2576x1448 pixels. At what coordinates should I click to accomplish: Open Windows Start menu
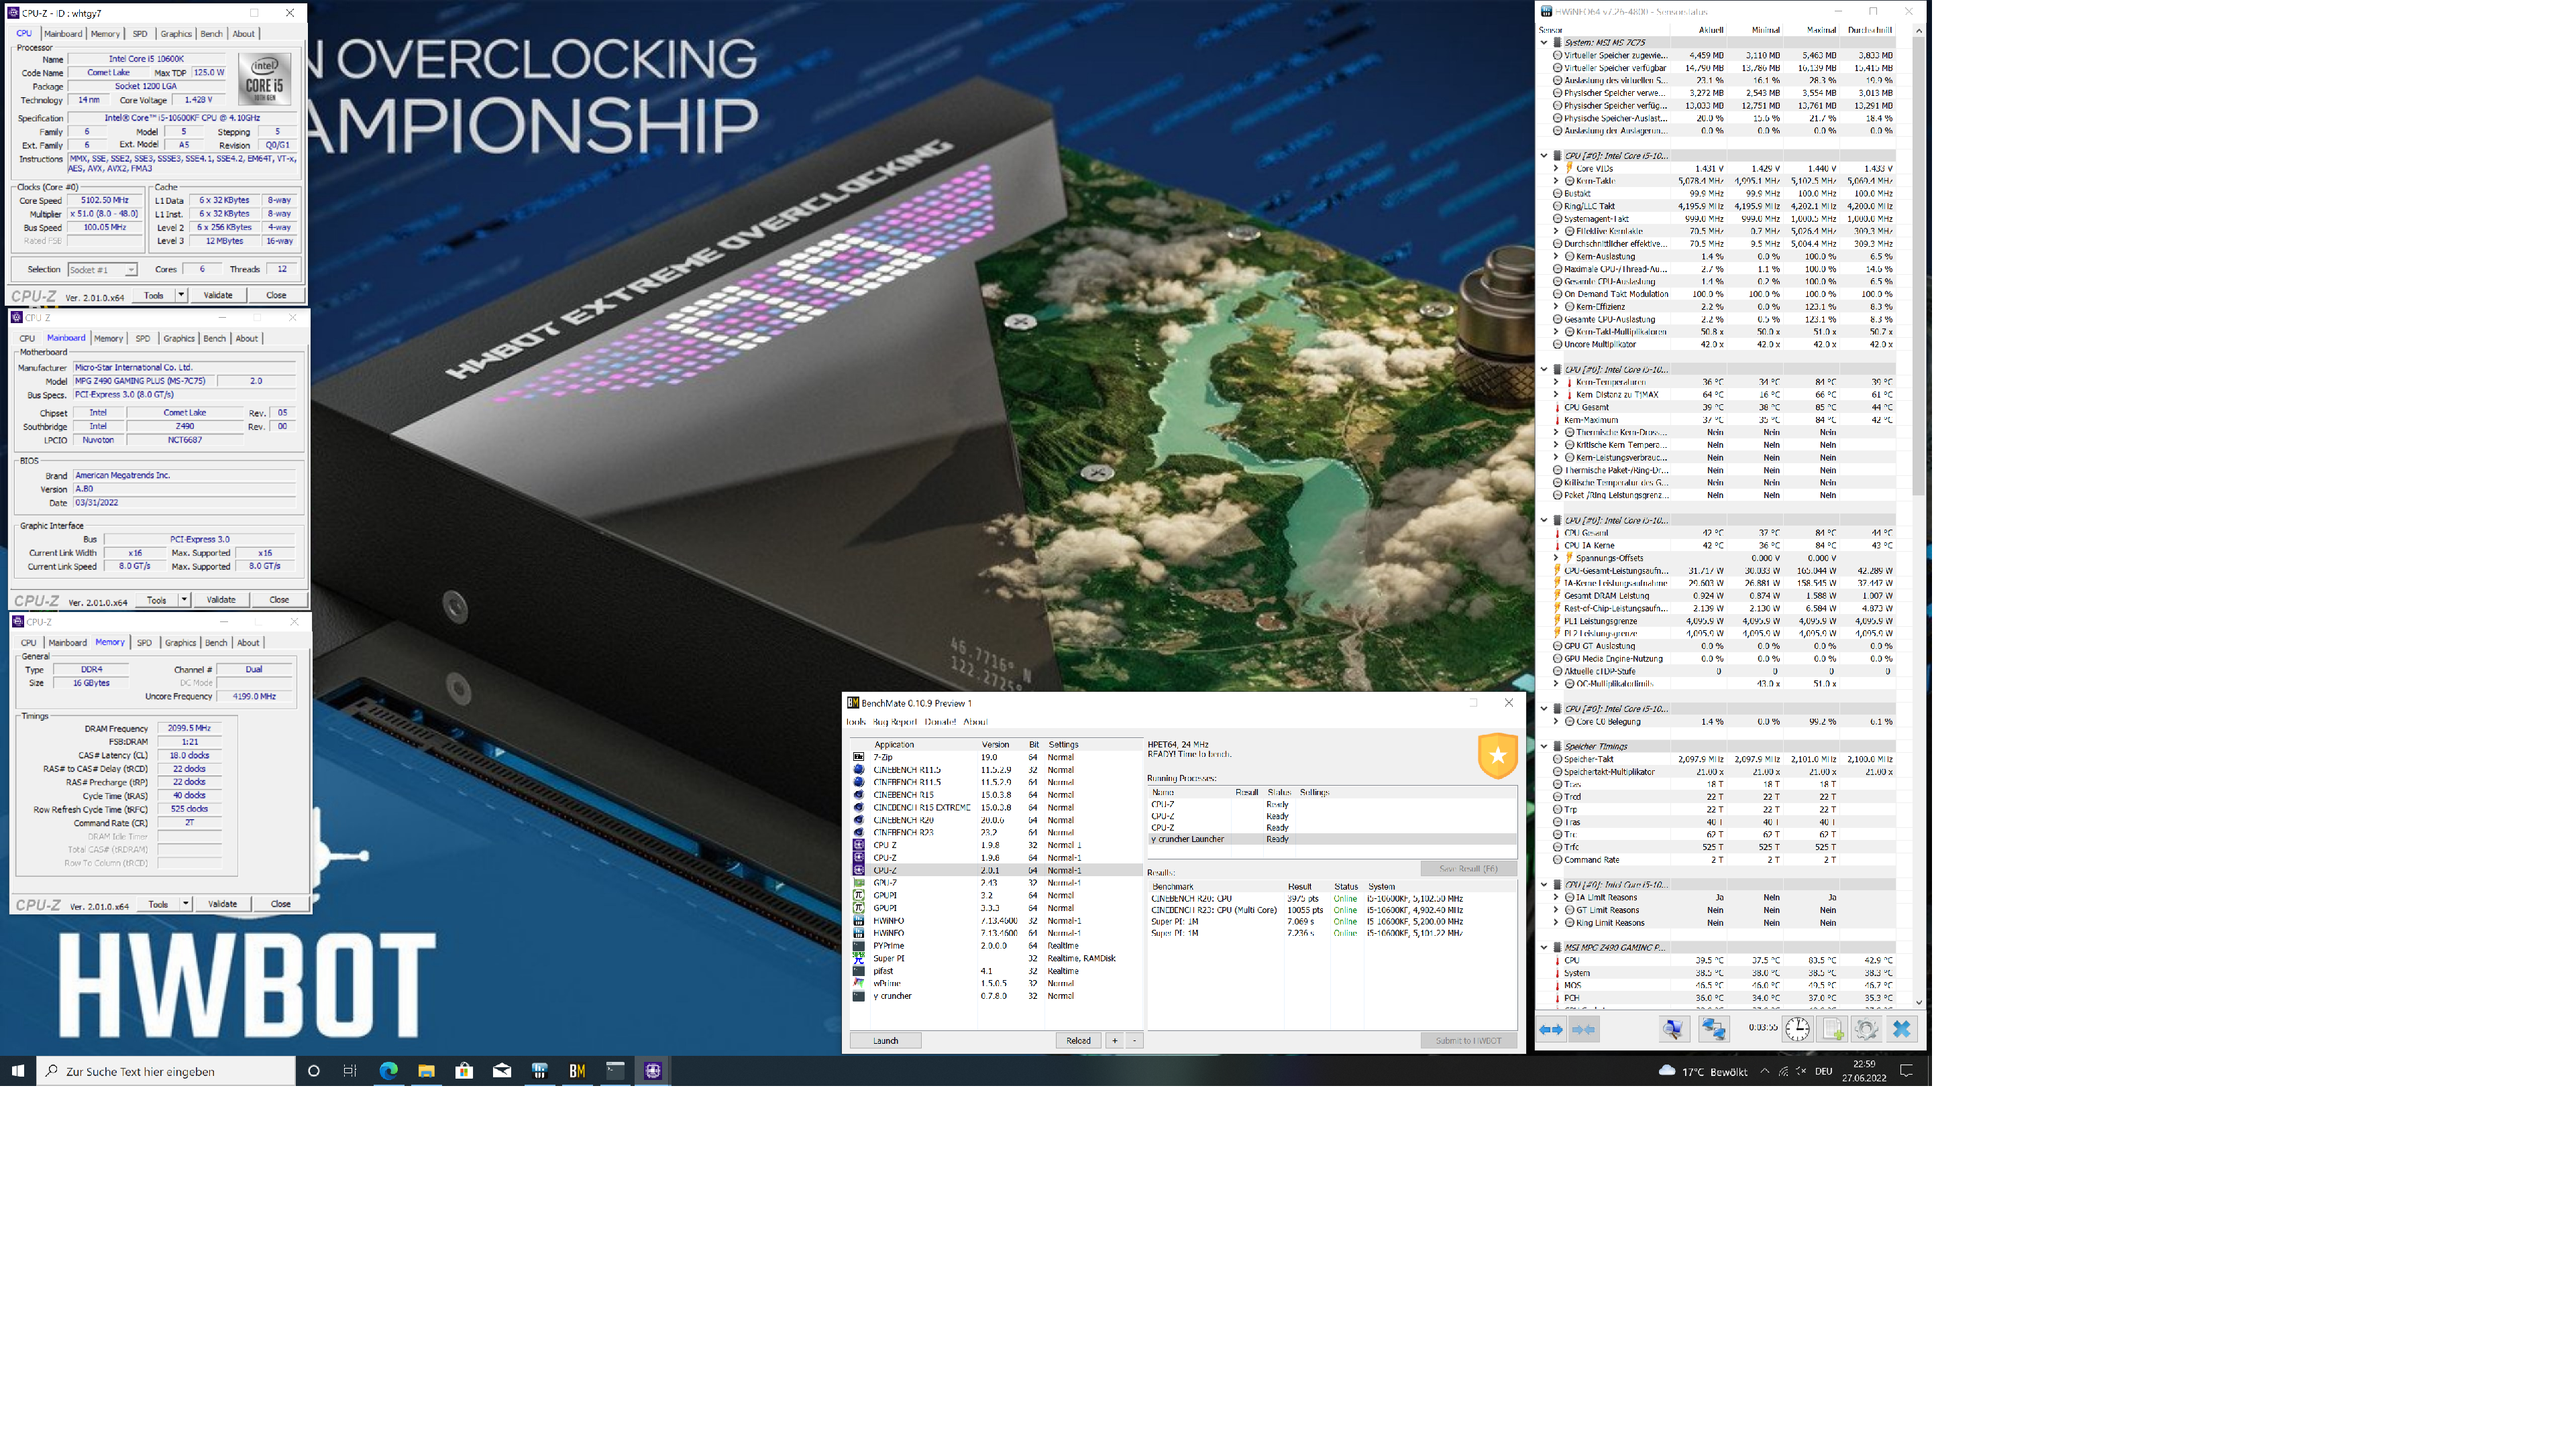18,1071
